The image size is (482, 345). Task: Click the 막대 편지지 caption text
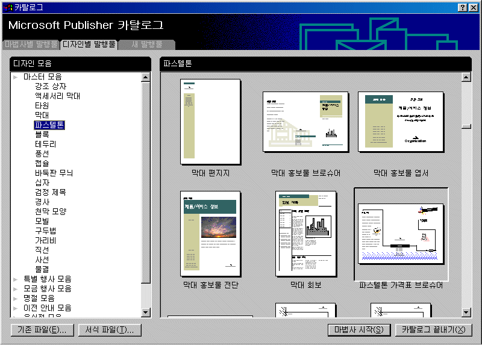point(210,173)
